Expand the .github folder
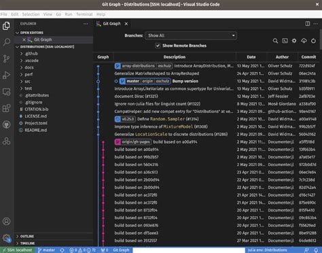Viewport: 322px width, 253px height. click(54, 54)
